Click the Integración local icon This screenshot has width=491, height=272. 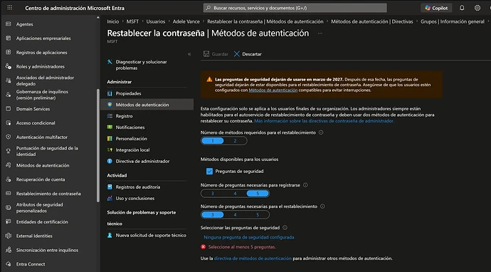(110, 150)
